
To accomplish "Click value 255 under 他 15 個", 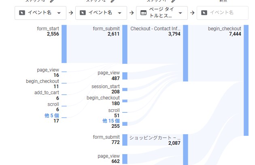I will (116, 126).
